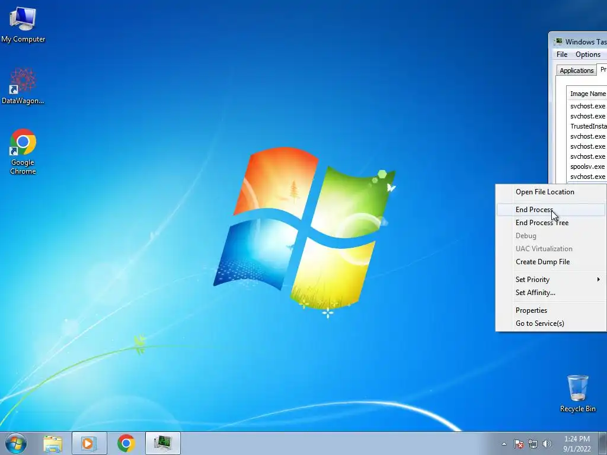Select the spoolsv.exe process row
Viewport: 607px width, 455px height.
pos(587,166)
